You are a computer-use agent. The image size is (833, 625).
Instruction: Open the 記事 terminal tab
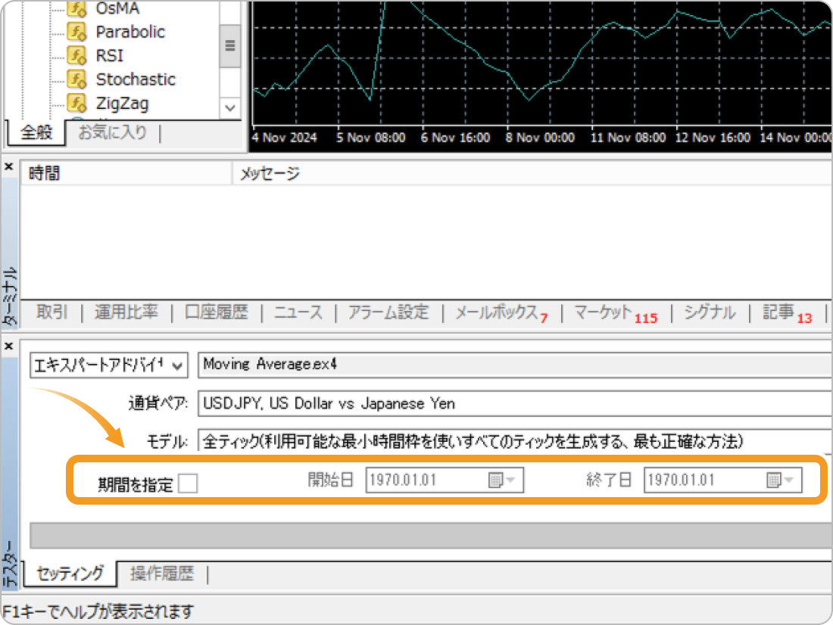(788, 312)
